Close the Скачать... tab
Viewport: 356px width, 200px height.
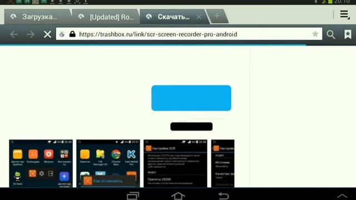(x=199, y=17)
